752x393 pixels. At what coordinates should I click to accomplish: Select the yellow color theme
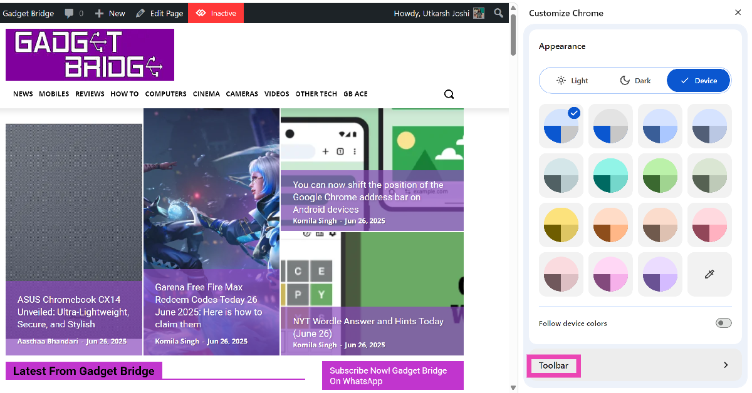coord(561,225)
